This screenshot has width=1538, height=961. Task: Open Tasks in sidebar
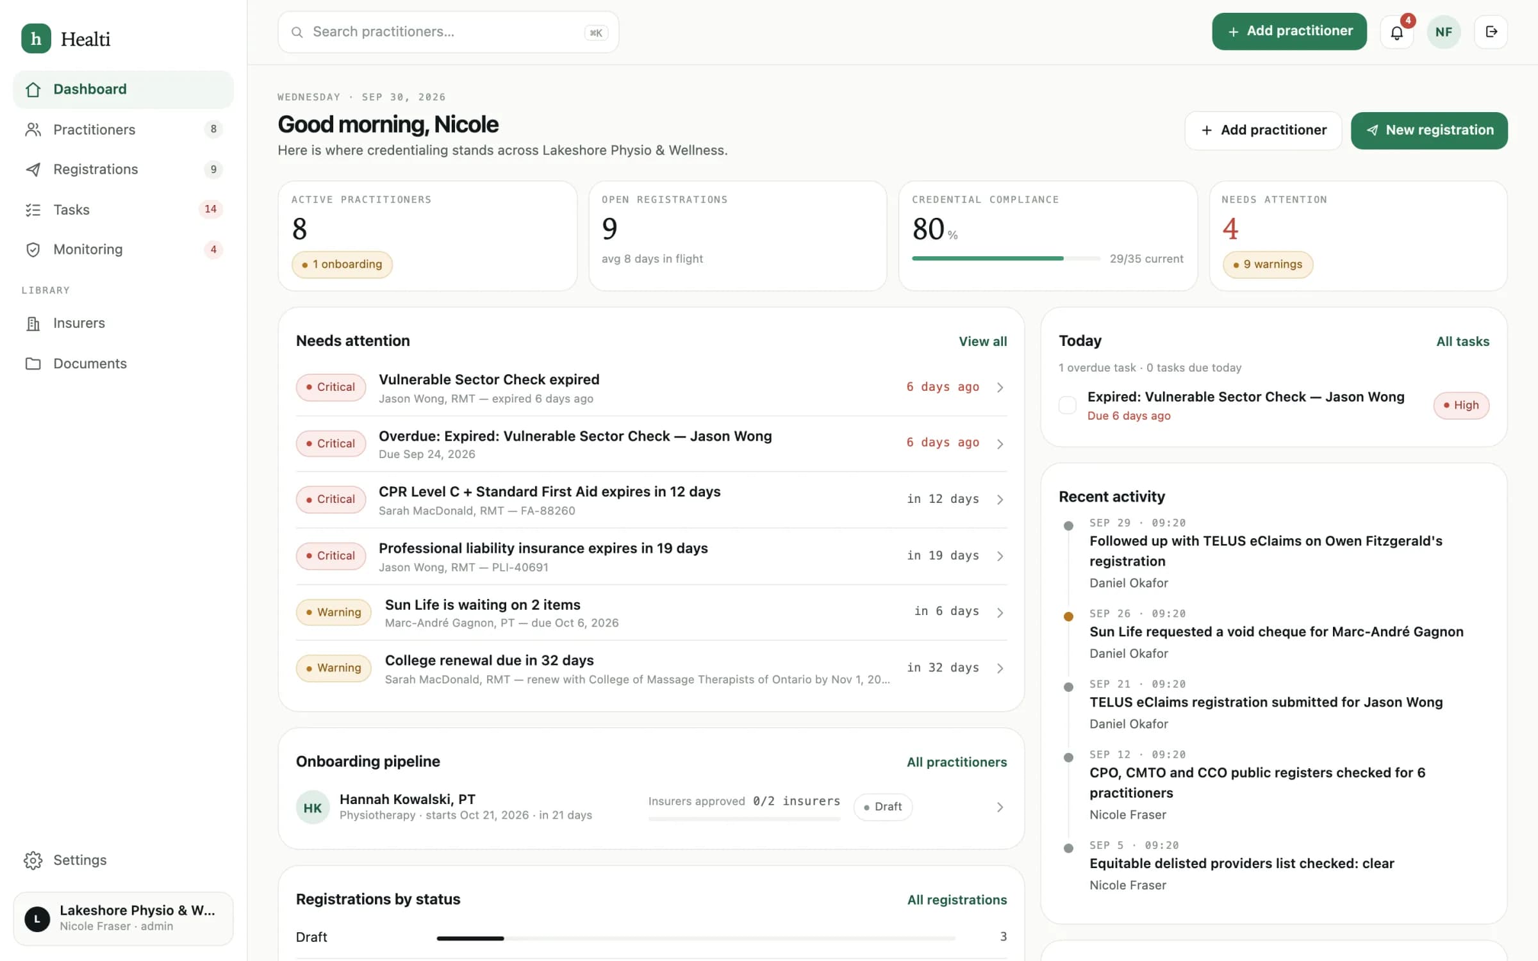[123, 209]
